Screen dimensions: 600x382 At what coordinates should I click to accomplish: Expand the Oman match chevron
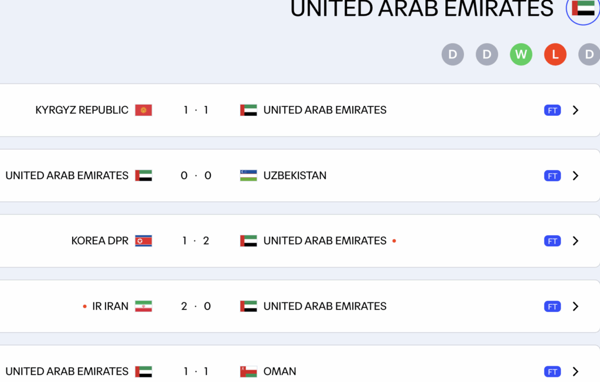575,371
